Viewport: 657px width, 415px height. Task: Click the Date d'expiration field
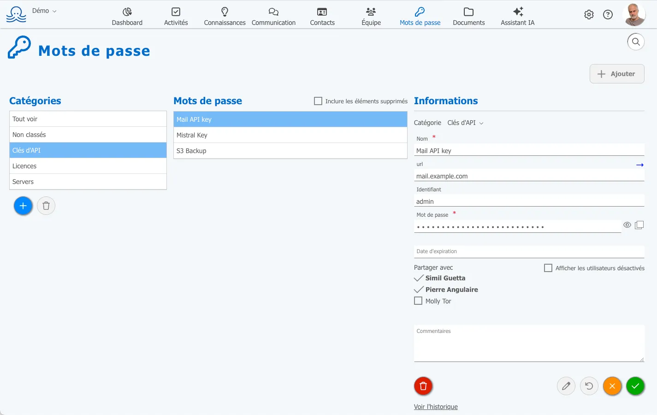coord(529,252)
